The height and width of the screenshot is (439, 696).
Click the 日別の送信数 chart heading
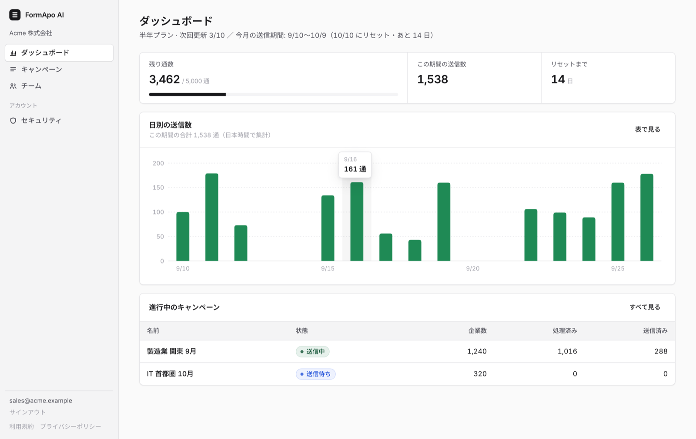pos(171,125)
